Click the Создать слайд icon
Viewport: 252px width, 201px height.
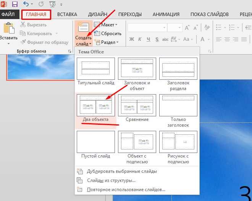[83, 27]
